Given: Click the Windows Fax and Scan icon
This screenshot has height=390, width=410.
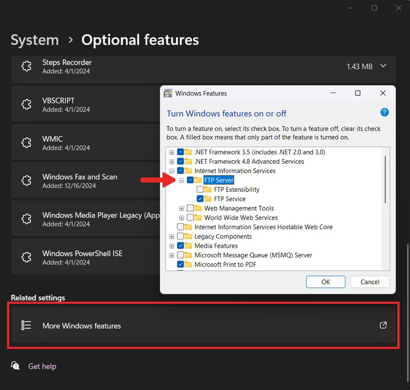Looking at the screenshot, I should click(27, 180).
